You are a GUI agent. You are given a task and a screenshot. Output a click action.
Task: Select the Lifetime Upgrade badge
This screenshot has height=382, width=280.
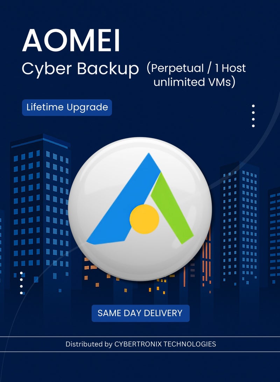coord(67,107)
